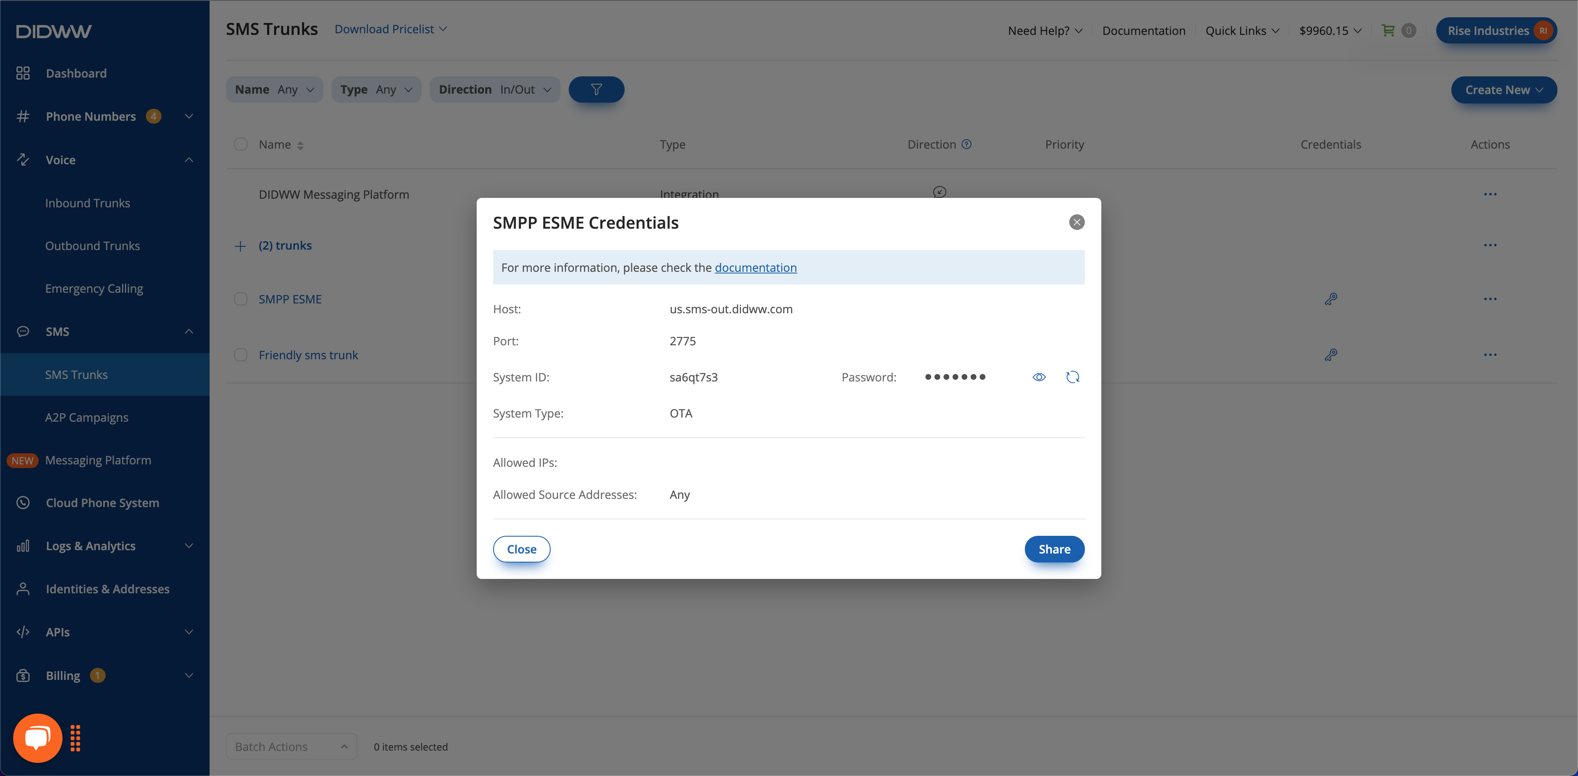Click the Cloud Phone System icon
This screenshot has height=776, width=1578.
coord(23,503)
